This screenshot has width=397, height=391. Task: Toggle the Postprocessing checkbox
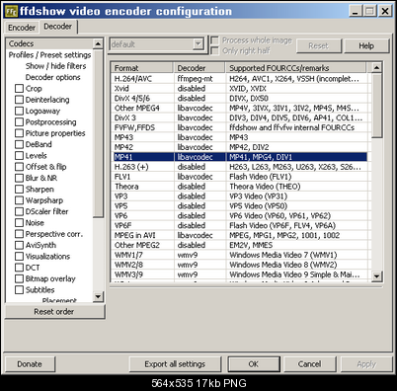(x=20, y=121)
